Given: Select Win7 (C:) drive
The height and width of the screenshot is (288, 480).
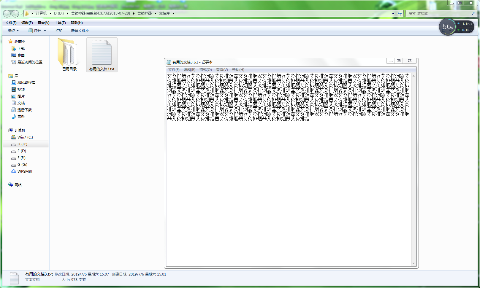Looking at the screenshot, I should [25, 137].
